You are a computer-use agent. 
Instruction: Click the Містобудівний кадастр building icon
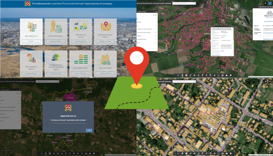(x=32, y=58)
